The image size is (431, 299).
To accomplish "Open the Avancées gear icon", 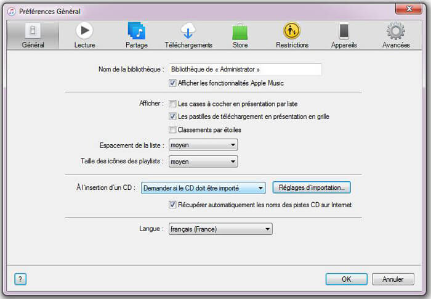I will click(x=396, y=31).
